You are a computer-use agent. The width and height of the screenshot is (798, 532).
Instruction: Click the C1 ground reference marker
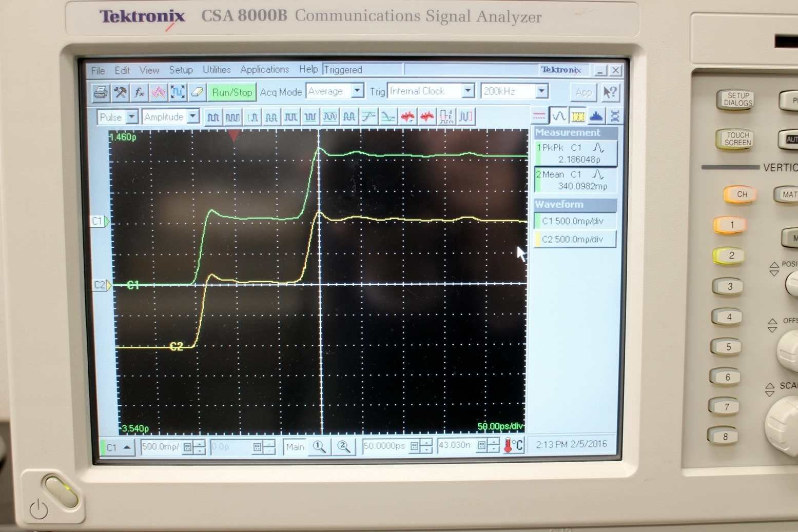(x=100, y=221)
